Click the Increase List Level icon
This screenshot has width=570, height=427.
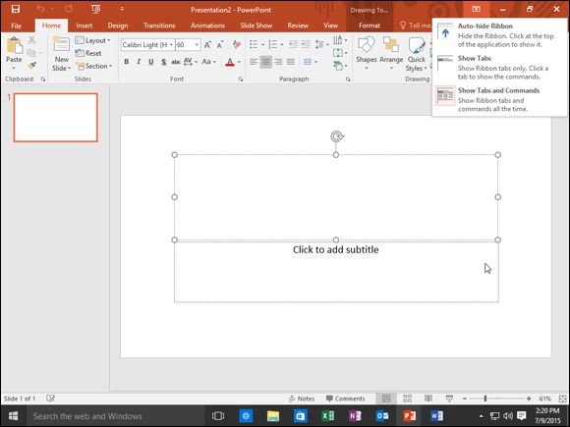(306, 44)
